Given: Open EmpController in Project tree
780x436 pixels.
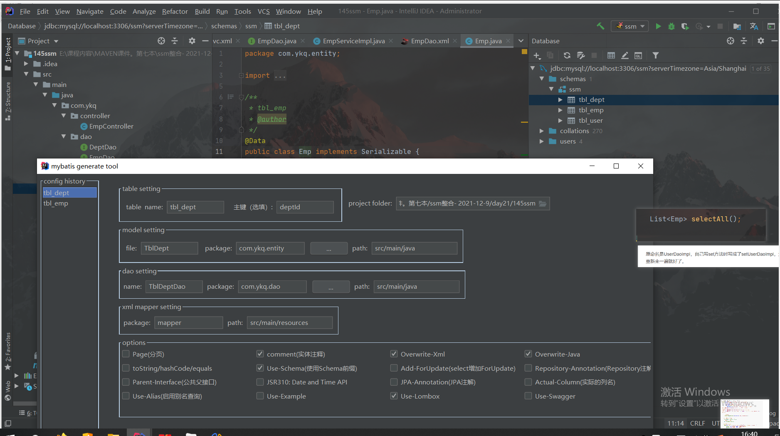Looking at the screenshot, I should (111, 126).
